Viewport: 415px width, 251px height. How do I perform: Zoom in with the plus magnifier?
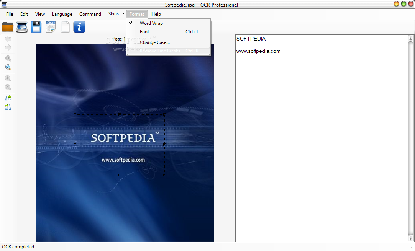(x=8, y=78)
